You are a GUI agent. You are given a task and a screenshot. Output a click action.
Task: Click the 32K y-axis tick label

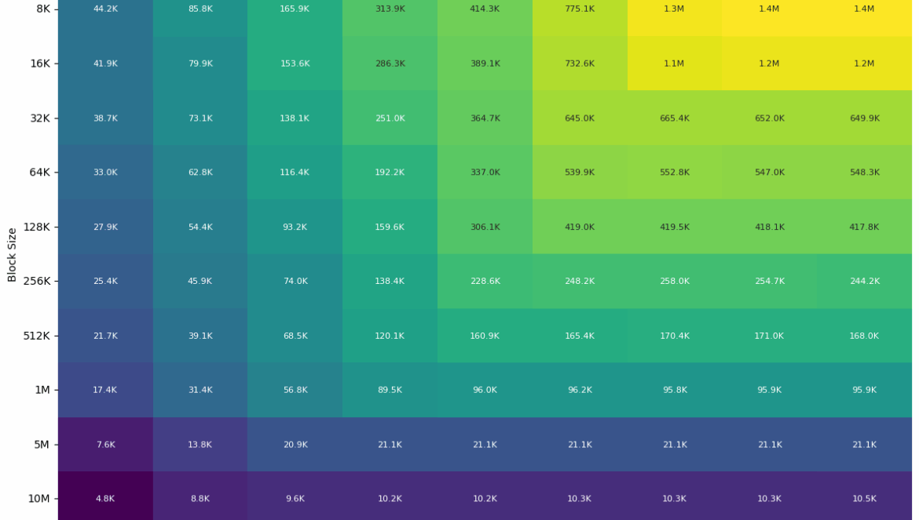[39, 118]
